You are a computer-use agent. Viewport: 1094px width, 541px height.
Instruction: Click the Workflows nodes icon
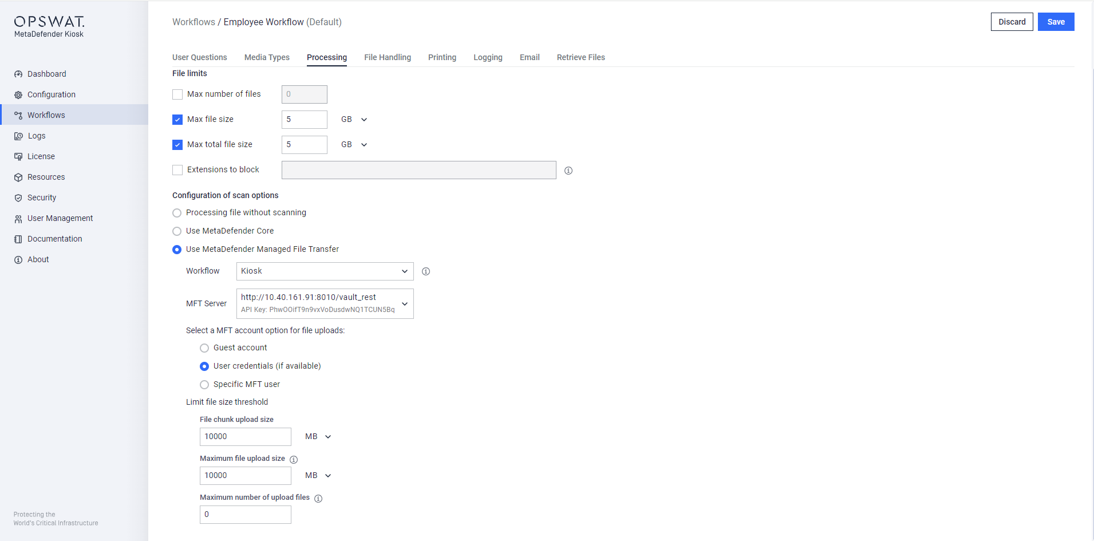[18, 116]
